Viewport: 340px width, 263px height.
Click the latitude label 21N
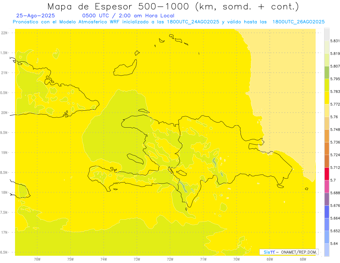[4, 73]
